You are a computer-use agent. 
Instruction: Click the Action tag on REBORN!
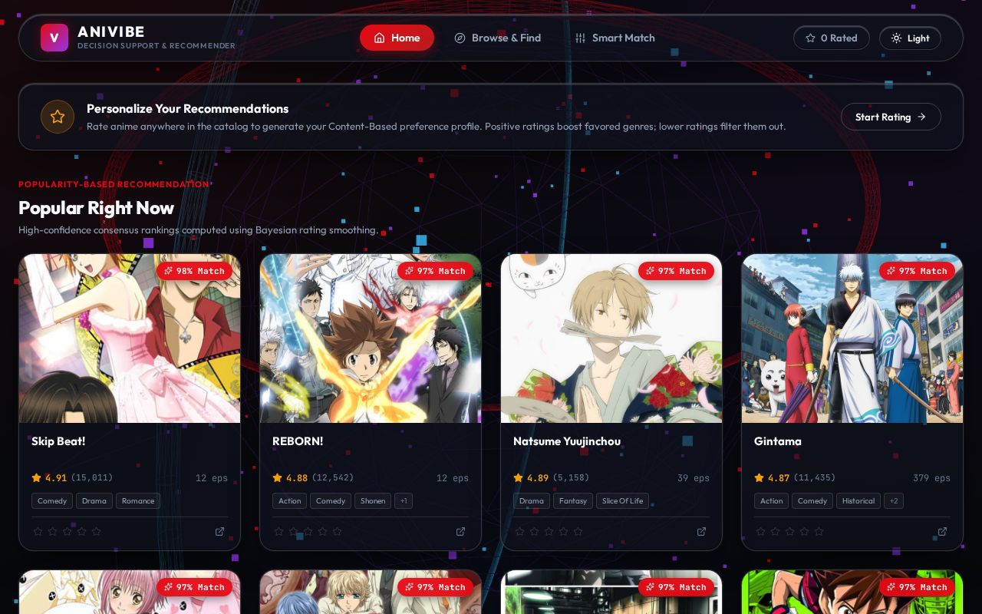tap(290, 501)
